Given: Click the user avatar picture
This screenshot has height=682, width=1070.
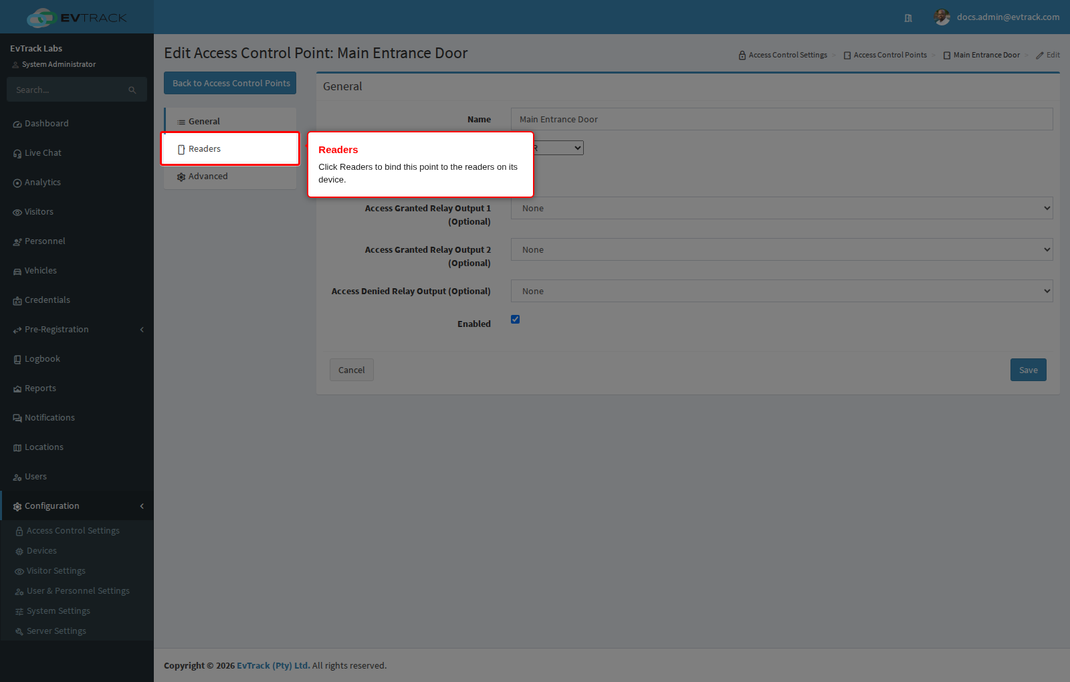Looking at the screenshot, I should pos(942,17).
